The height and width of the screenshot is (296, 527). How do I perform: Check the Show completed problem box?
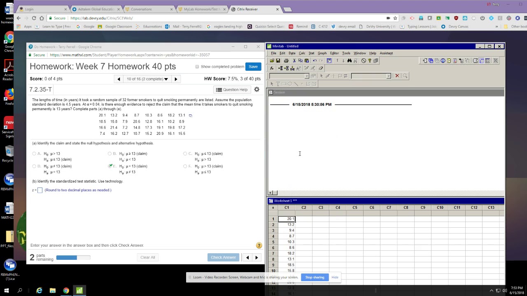point(197,67)
